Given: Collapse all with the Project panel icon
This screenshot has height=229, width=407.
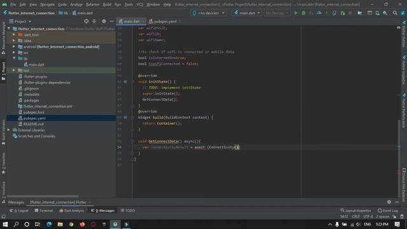Looking at the screenshot, I should tap(94, 21).
